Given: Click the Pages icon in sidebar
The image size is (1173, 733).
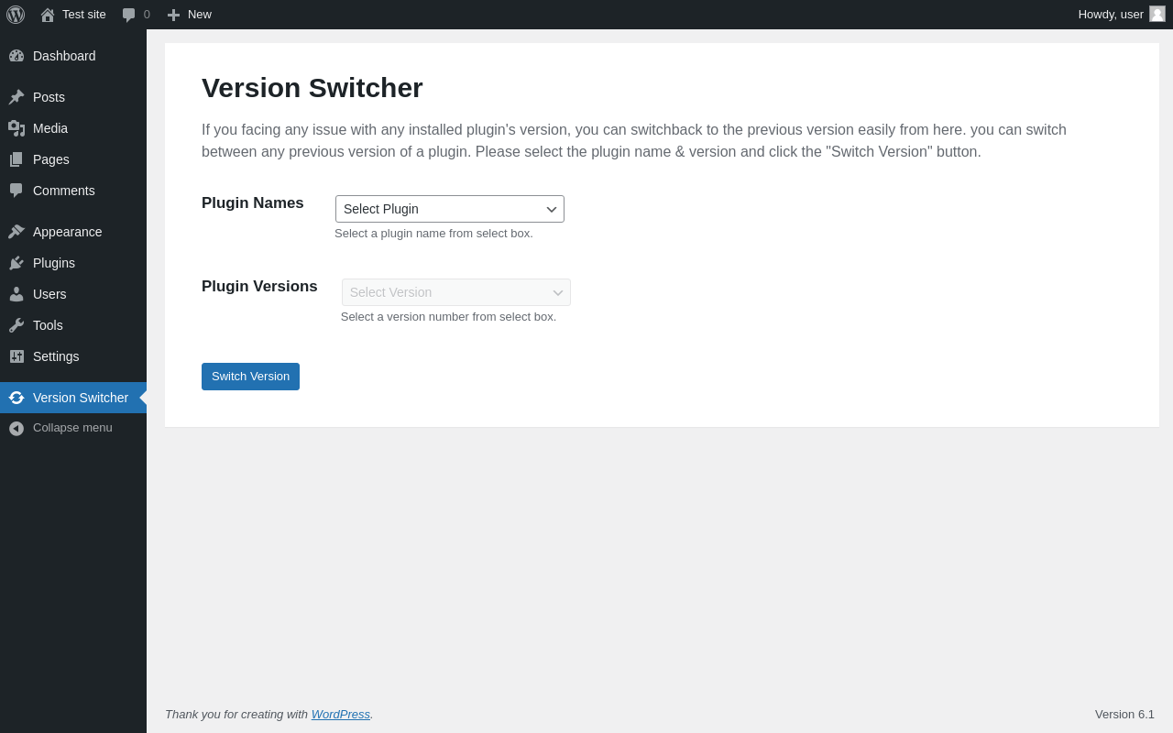Looking at the screenshot, I should coord(16,159).
